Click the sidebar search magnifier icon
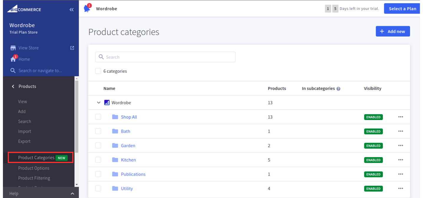 point(13,71)
